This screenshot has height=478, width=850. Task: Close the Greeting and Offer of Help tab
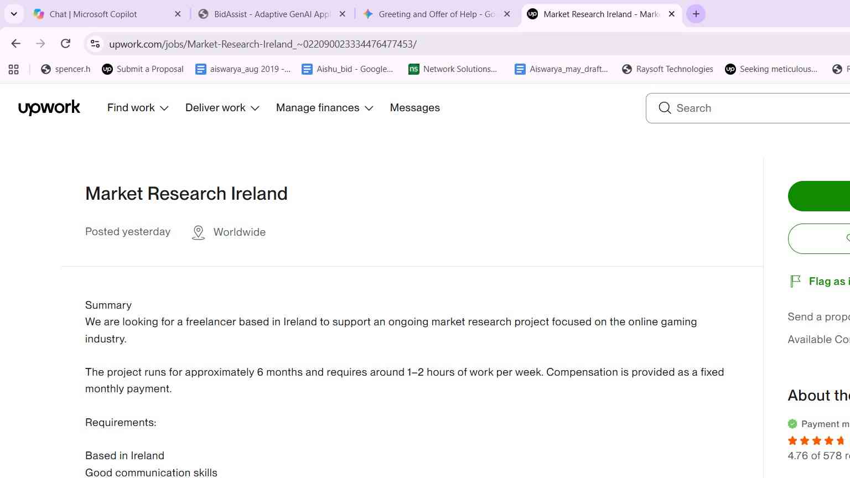click(x=507, y=14)
